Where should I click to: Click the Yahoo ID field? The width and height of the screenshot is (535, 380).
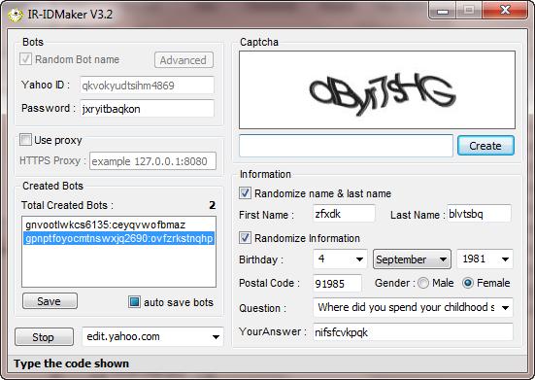[x=147, y=85]
